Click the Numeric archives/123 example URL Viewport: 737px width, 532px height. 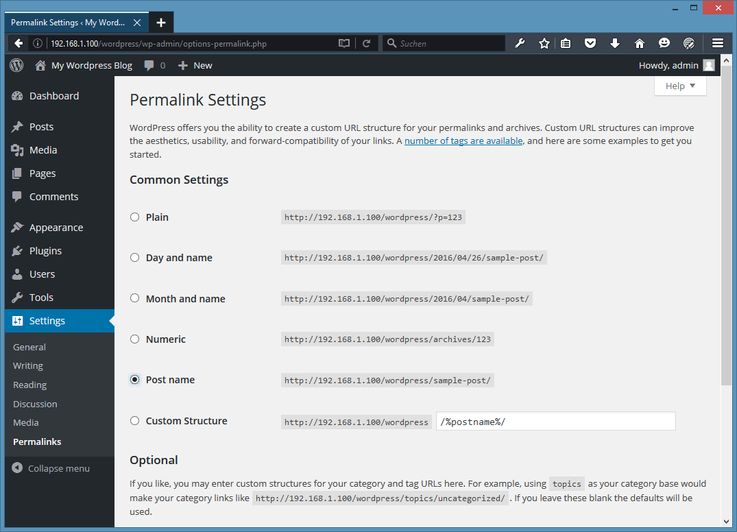(387, 339)
